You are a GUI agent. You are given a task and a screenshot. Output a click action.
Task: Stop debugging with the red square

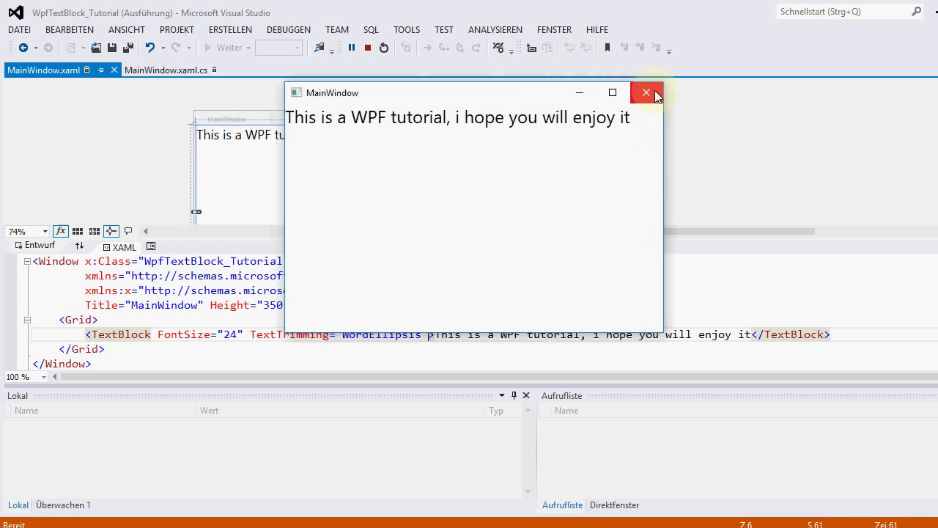(x=368, y=48)
